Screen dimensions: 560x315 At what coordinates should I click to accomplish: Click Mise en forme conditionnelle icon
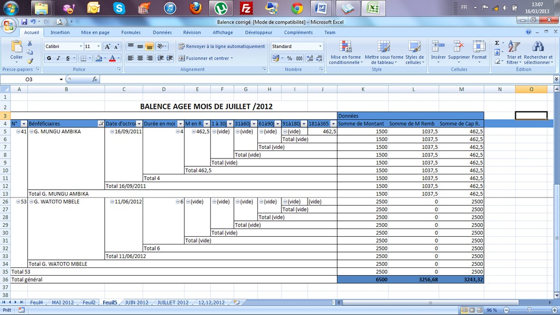tap(345, 52)
